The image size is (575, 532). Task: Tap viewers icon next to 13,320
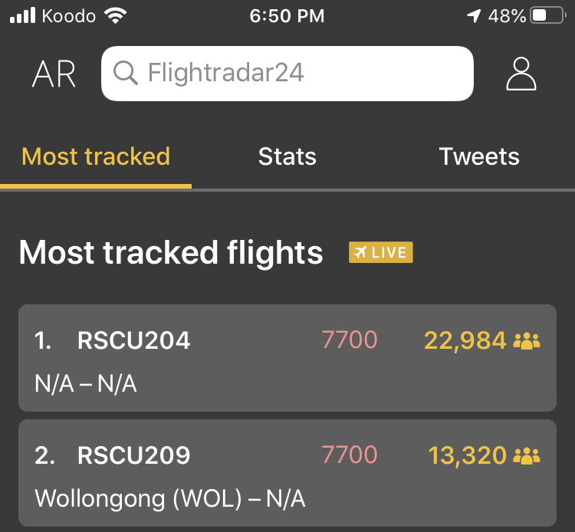pyautogui.click(x=527, y=455)
